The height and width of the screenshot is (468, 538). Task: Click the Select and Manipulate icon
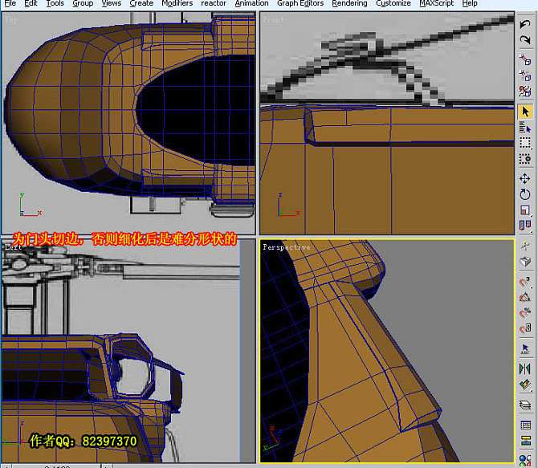(x=524, y=246)
